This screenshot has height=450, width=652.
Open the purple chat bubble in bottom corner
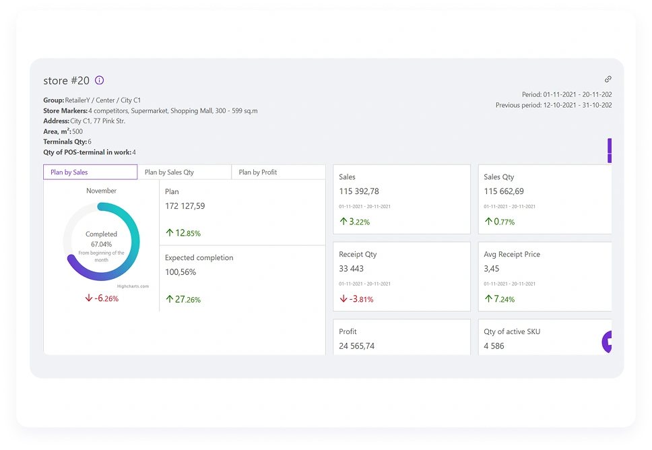607,342
